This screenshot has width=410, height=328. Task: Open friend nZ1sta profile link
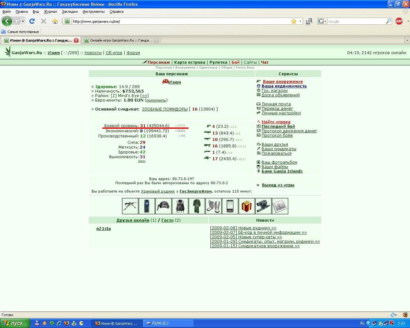[104, 228]
